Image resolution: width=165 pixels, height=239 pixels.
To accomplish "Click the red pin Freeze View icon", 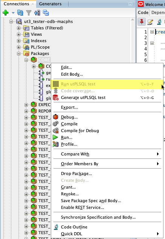I will tap(142, 22).
